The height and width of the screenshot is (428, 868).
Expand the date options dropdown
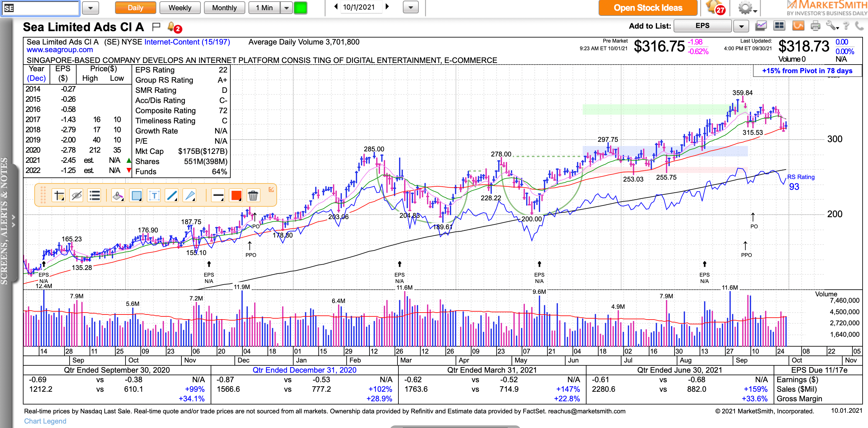point(410,7)
